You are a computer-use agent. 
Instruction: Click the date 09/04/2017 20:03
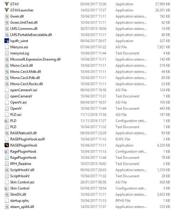coord(93,170)
